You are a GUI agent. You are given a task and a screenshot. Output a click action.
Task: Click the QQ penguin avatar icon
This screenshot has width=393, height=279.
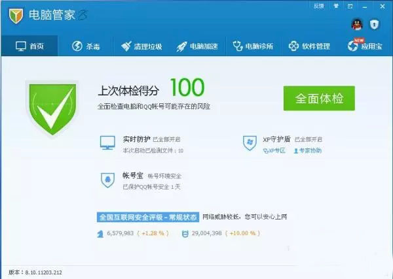click(357, 24)
